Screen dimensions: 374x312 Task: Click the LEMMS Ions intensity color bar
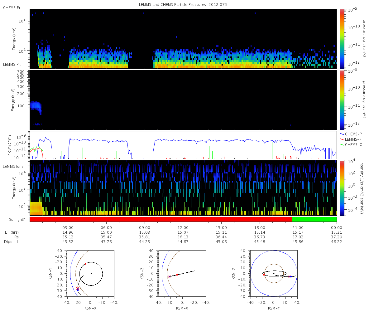point(342,188)
